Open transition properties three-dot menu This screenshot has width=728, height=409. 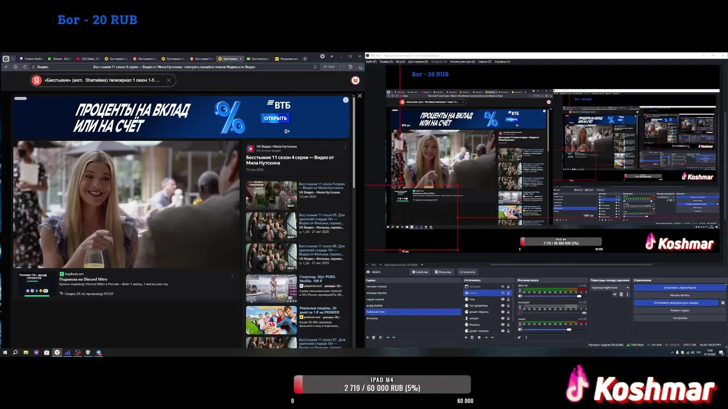click(x=627, y=294)
